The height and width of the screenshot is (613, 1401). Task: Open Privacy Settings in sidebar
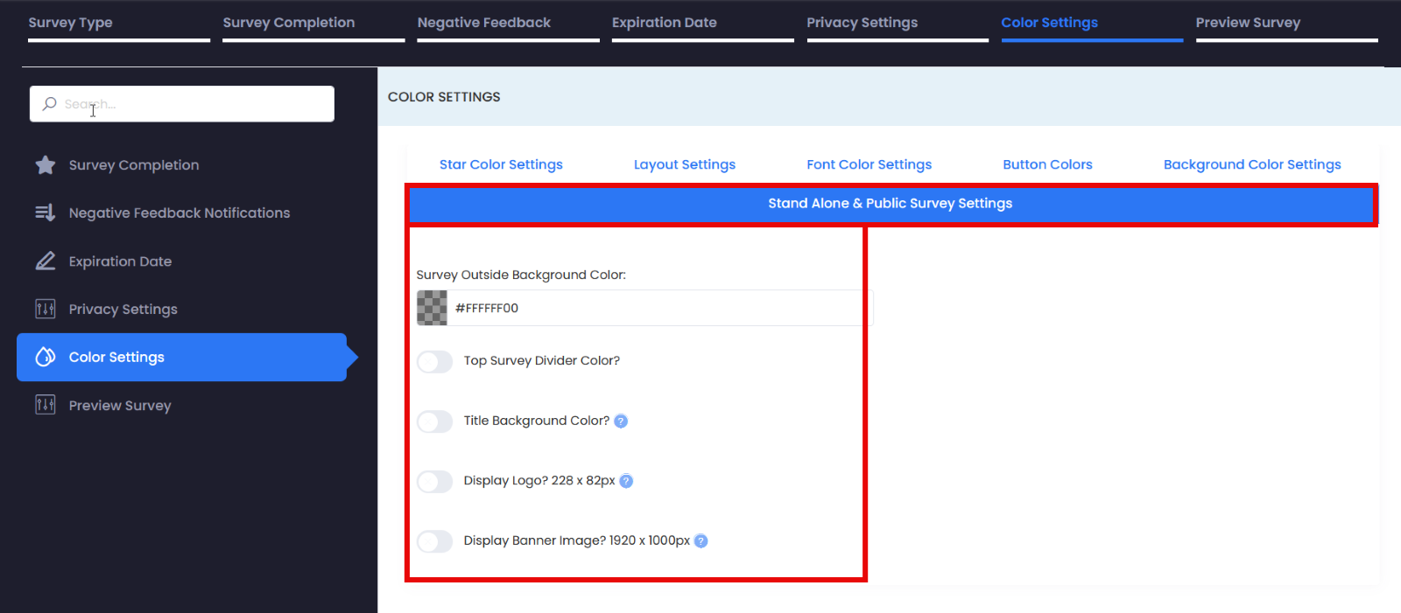pos(182,309)
